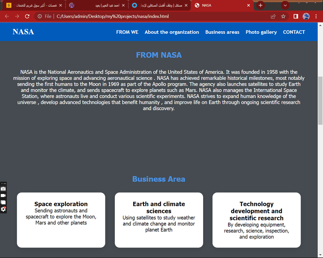Click the scrollbar up arrow
The image size is (323, 258).
click(320, 25)
